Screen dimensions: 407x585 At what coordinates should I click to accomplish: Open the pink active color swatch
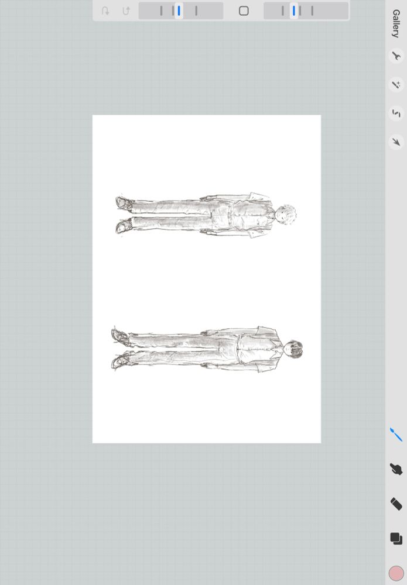[396, 573]
